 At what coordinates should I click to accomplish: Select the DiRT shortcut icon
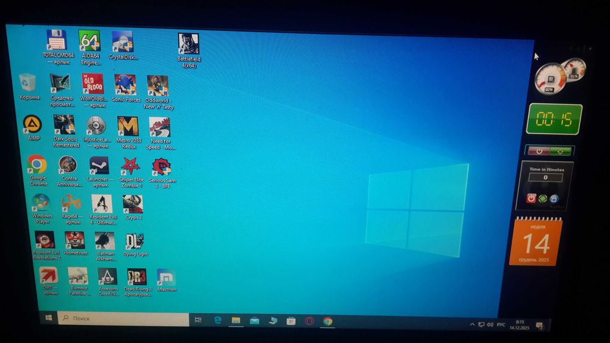point(49,276)
